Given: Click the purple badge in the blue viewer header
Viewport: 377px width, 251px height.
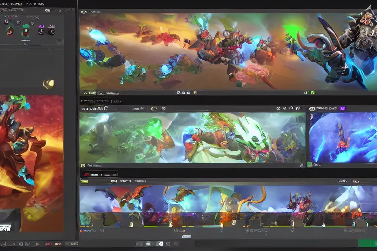Looking at the screenshot, I should click(342, 108).
